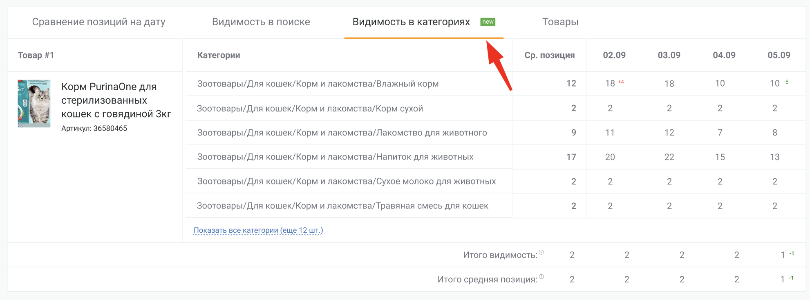
Task: Click 03.09 value 12 in Лакомство row
Action: (669, 133)
